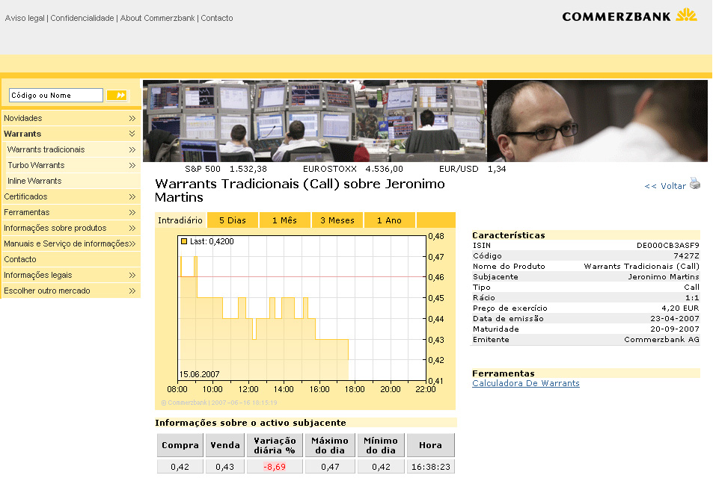Click the Maturidade date 20-09-2007
713x481 pixels.
tap(675, 329)
